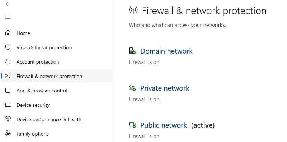
Task: Click the Domain network building icon
Action: (x=132, y=51)
